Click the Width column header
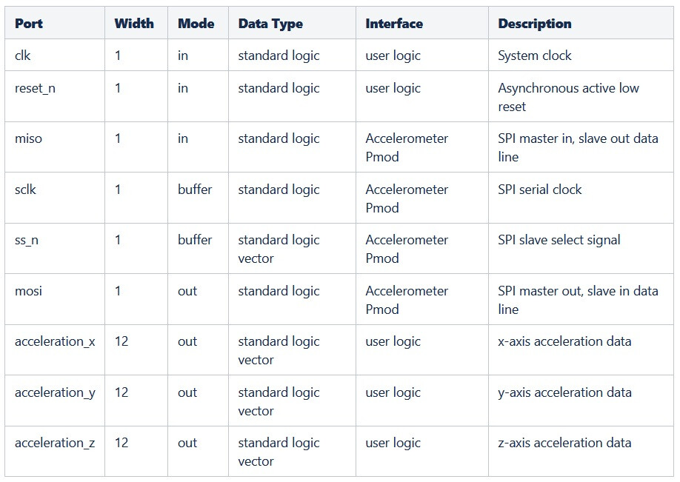680x482 pixels. (134, 24)
